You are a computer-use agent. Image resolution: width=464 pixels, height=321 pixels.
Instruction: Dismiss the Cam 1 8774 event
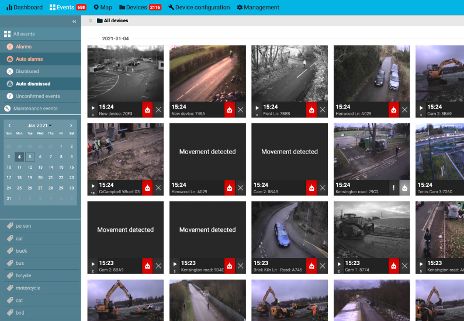[404, 266]
